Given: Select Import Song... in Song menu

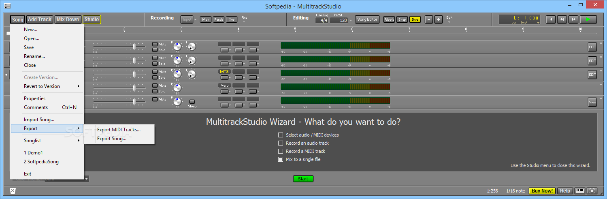Looking at the screenshot, I should click(47, 120).
